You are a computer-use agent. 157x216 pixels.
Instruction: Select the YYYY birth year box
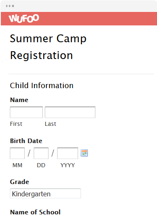click(x=67, y=153)
